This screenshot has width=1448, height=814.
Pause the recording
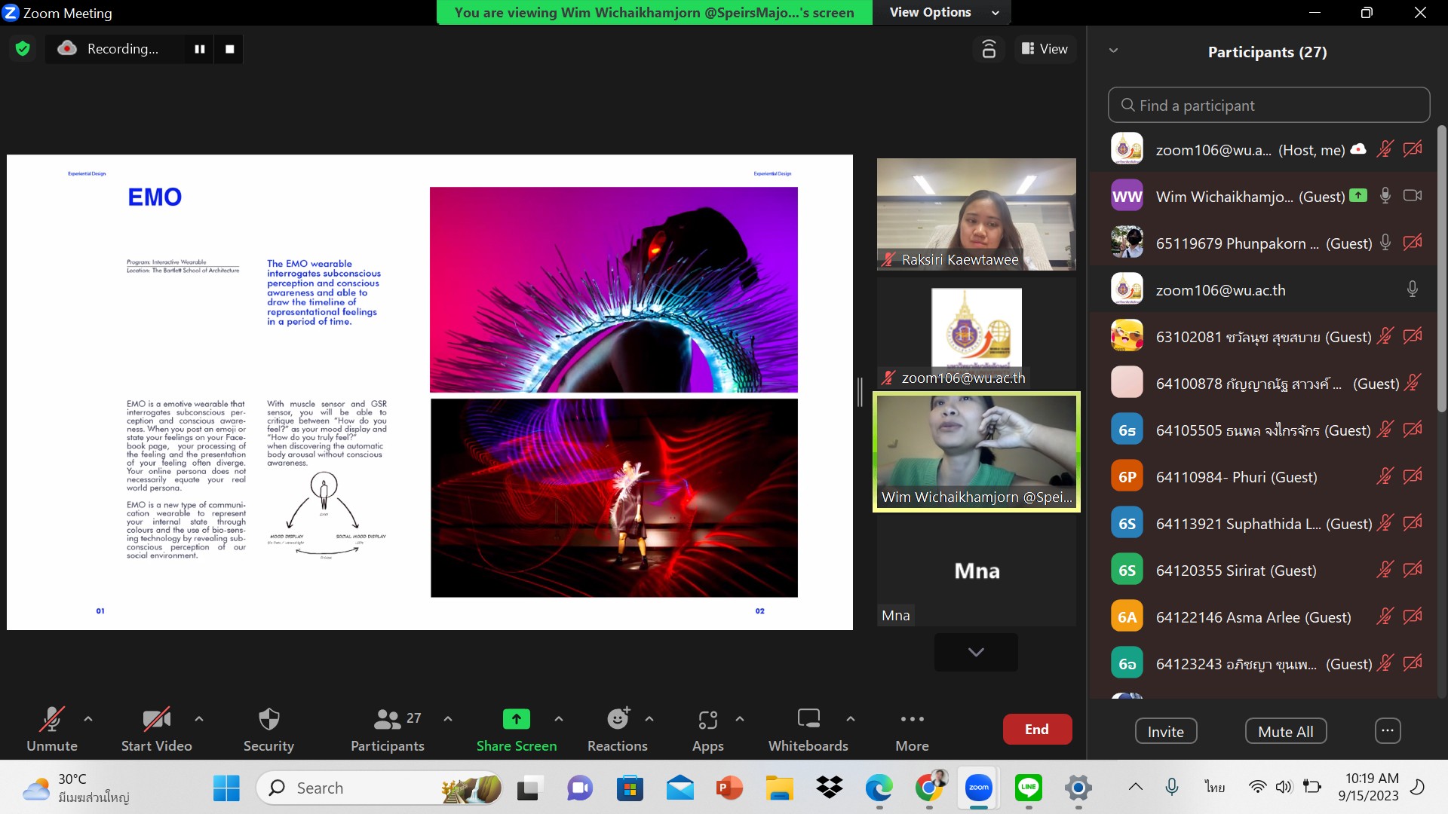(x=200, y=49)
